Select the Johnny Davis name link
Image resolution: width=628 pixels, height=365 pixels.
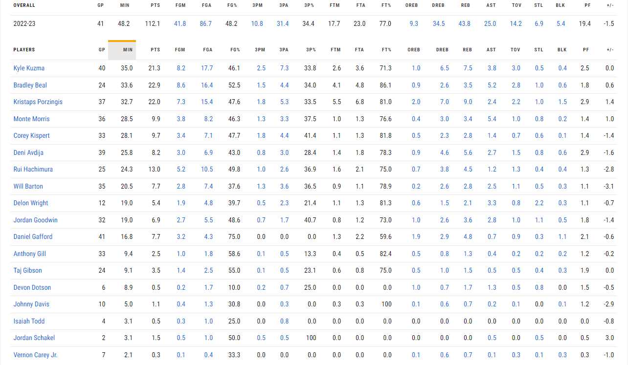pyautogui.click(x=31, y=304)
